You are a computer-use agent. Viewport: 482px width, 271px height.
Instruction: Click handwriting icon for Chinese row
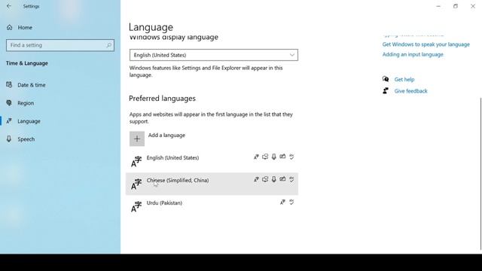point(282,179)
